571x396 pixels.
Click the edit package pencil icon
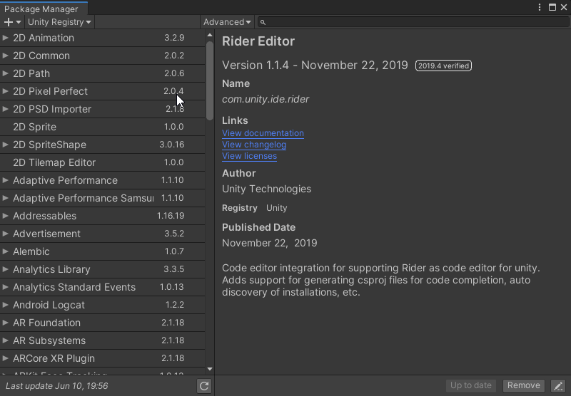(x=558, y=386)
